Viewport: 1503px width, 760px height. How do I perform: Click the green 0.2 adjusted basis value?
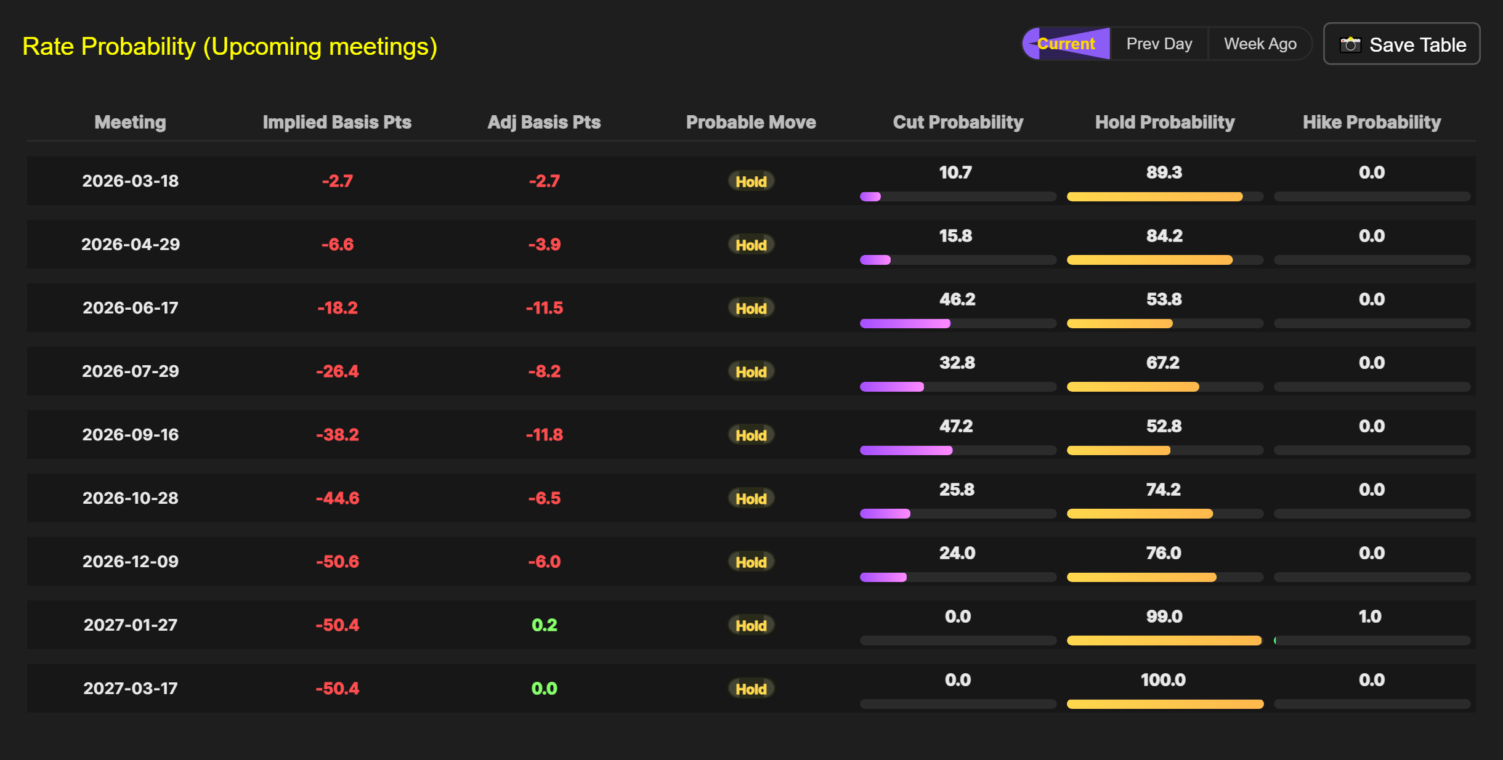tap(544, 625)
